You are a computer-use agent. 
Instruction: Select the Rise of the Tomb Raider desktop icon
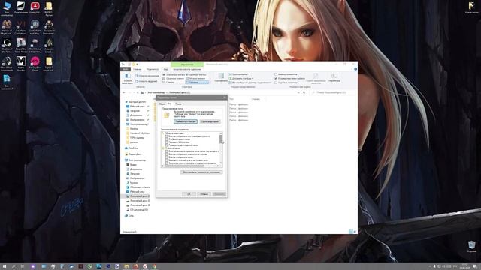(x=21, y=45)
